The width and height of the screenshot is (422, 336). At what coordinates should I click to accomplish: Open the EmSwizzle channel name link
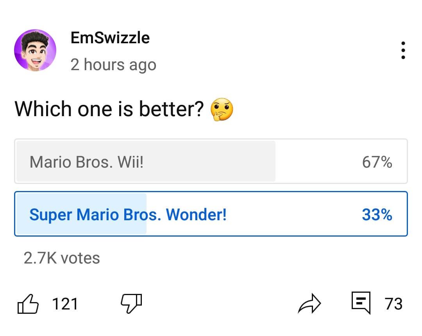tap(110, 38)
